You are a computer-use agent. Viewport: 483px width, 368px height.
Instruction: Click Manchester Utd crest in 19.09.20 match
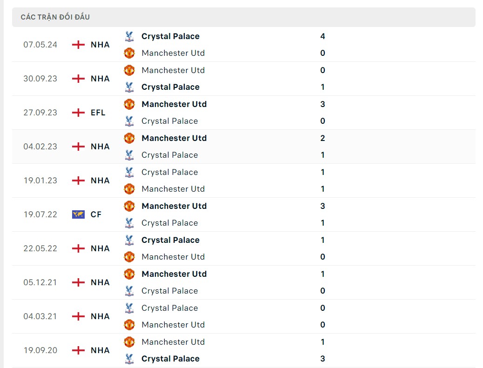pyautogui.click(x=129, y=342)
